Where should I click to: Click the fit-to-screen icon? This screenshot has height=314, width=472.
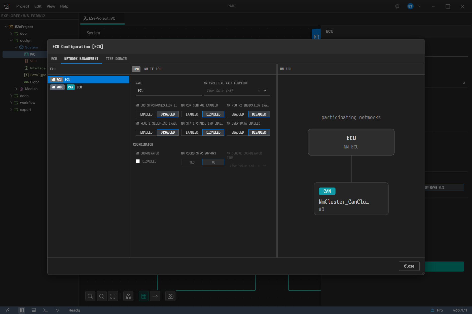[x=113, y=296]
